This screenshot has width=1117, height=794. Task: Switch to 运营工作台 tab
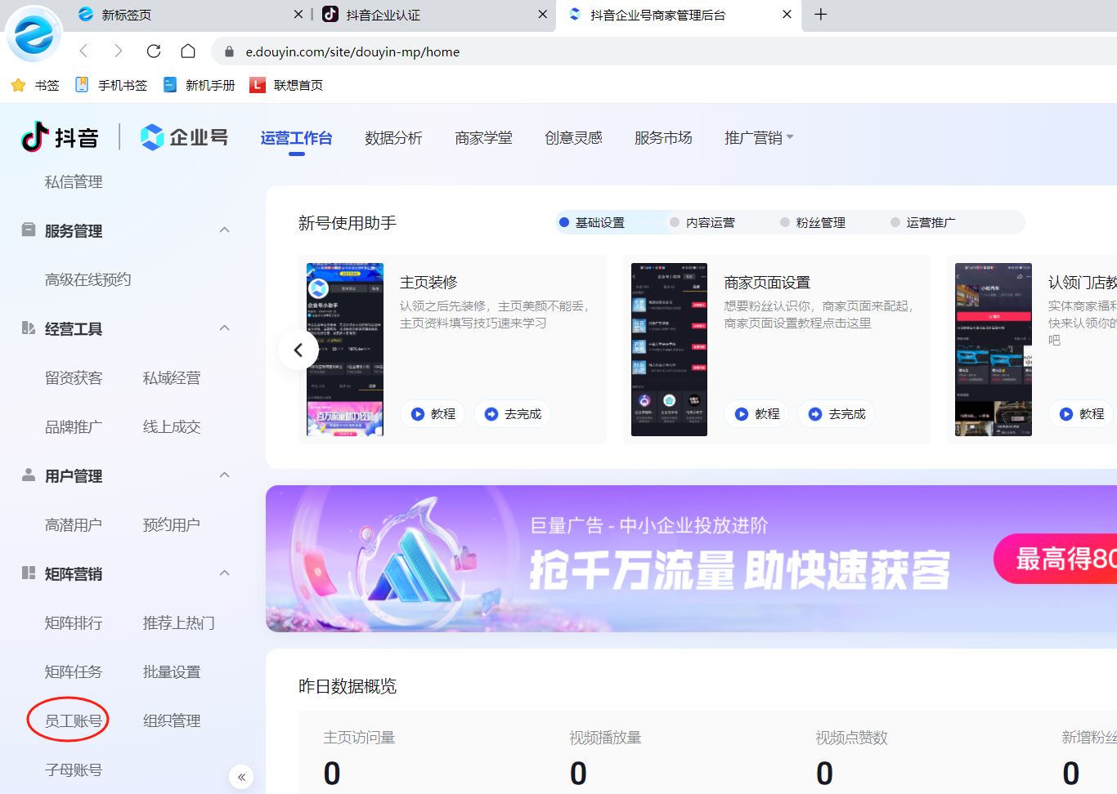296,138
